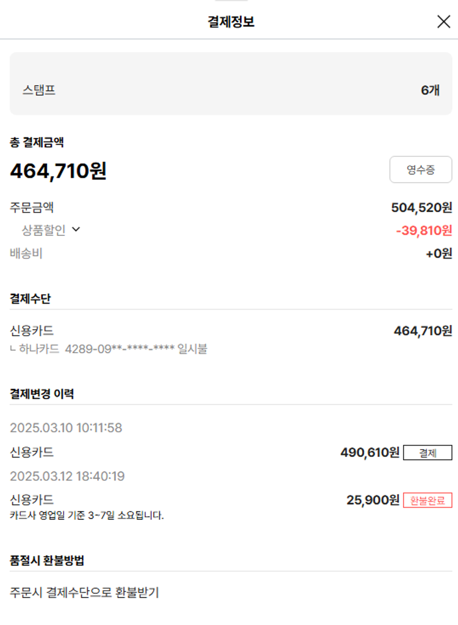
Task: Click the 결제정보 panel title
Action: (230, 22)
